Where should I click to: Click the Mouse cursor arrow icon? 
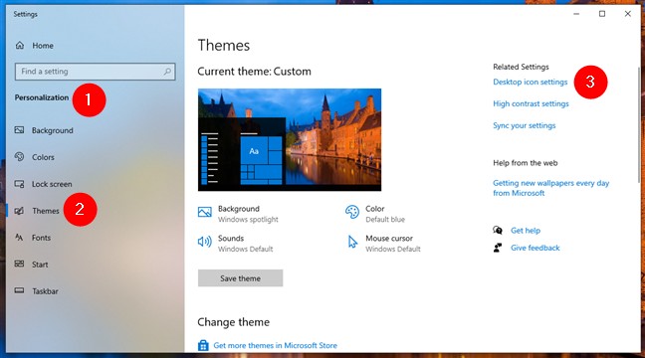(352, 242)
